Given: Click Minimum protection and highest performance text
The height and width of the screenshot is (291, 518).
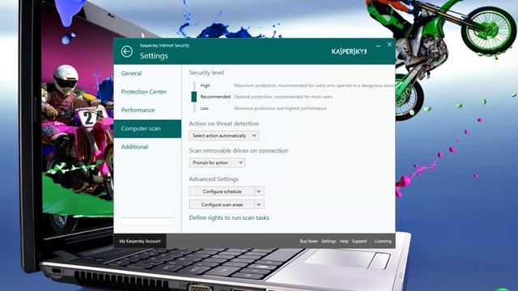Looking at the screenshot, I should 280,108.
